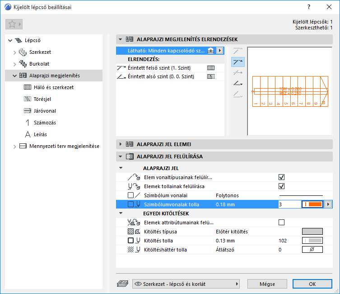Click pen override icon beside Elemek tollainak felülírása

[x=134, y=186]
